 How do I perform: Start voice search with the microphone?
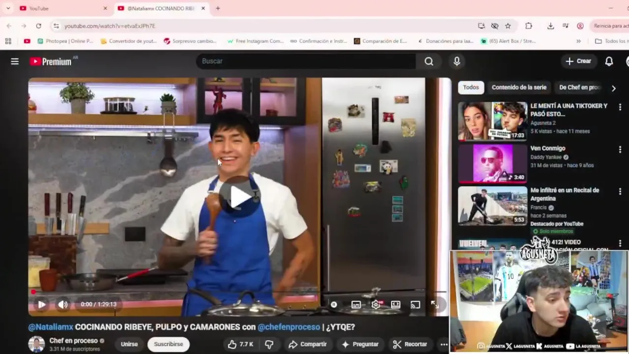(457, 61)
